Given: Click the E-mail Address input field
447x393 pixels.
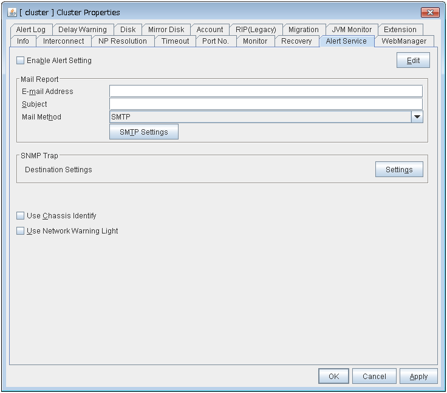Looking at the screenshot, I should [x=265, y=92].
